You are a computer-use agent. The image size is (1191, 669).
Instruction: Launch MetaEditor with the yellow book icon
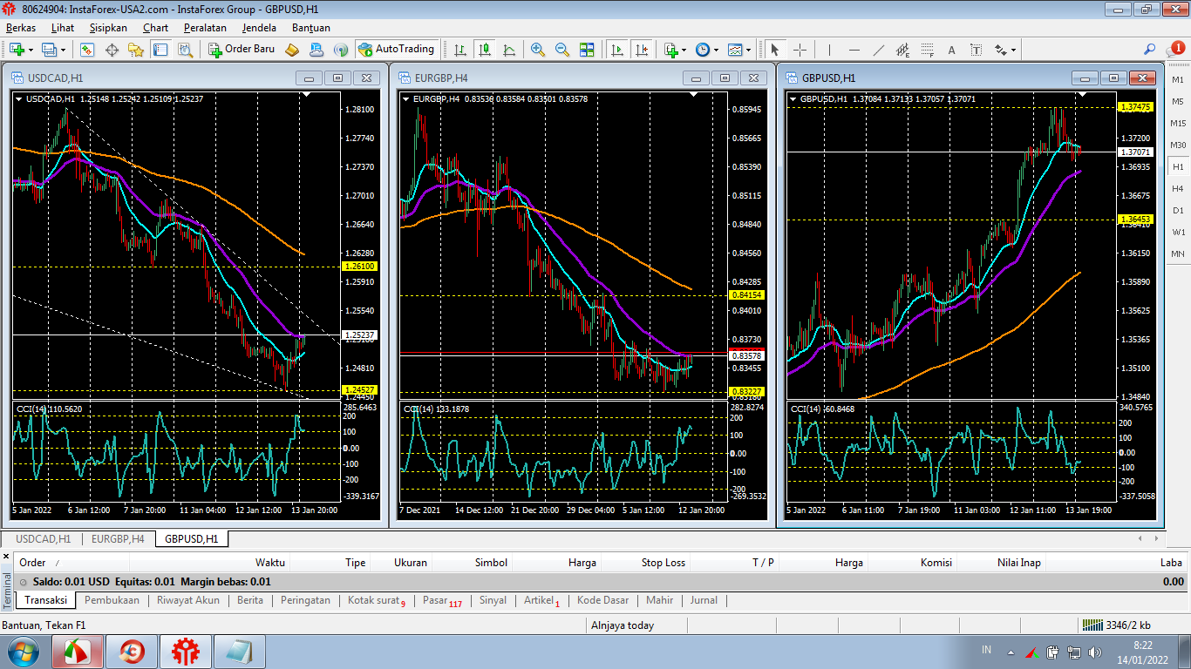point(292,50)
